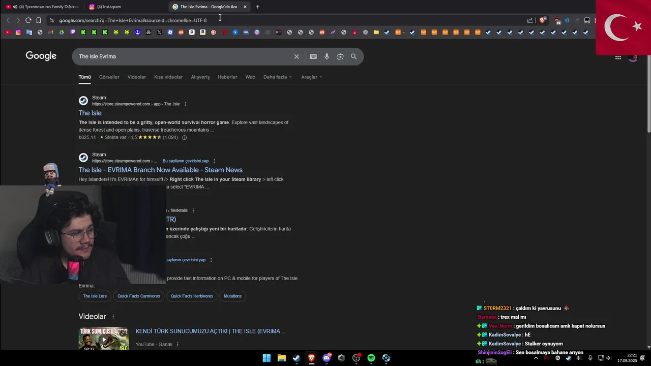Open the Google apps grid
The height and width of the screenshot is (366, 651).
pyautogui.click(x=618, y=57)
